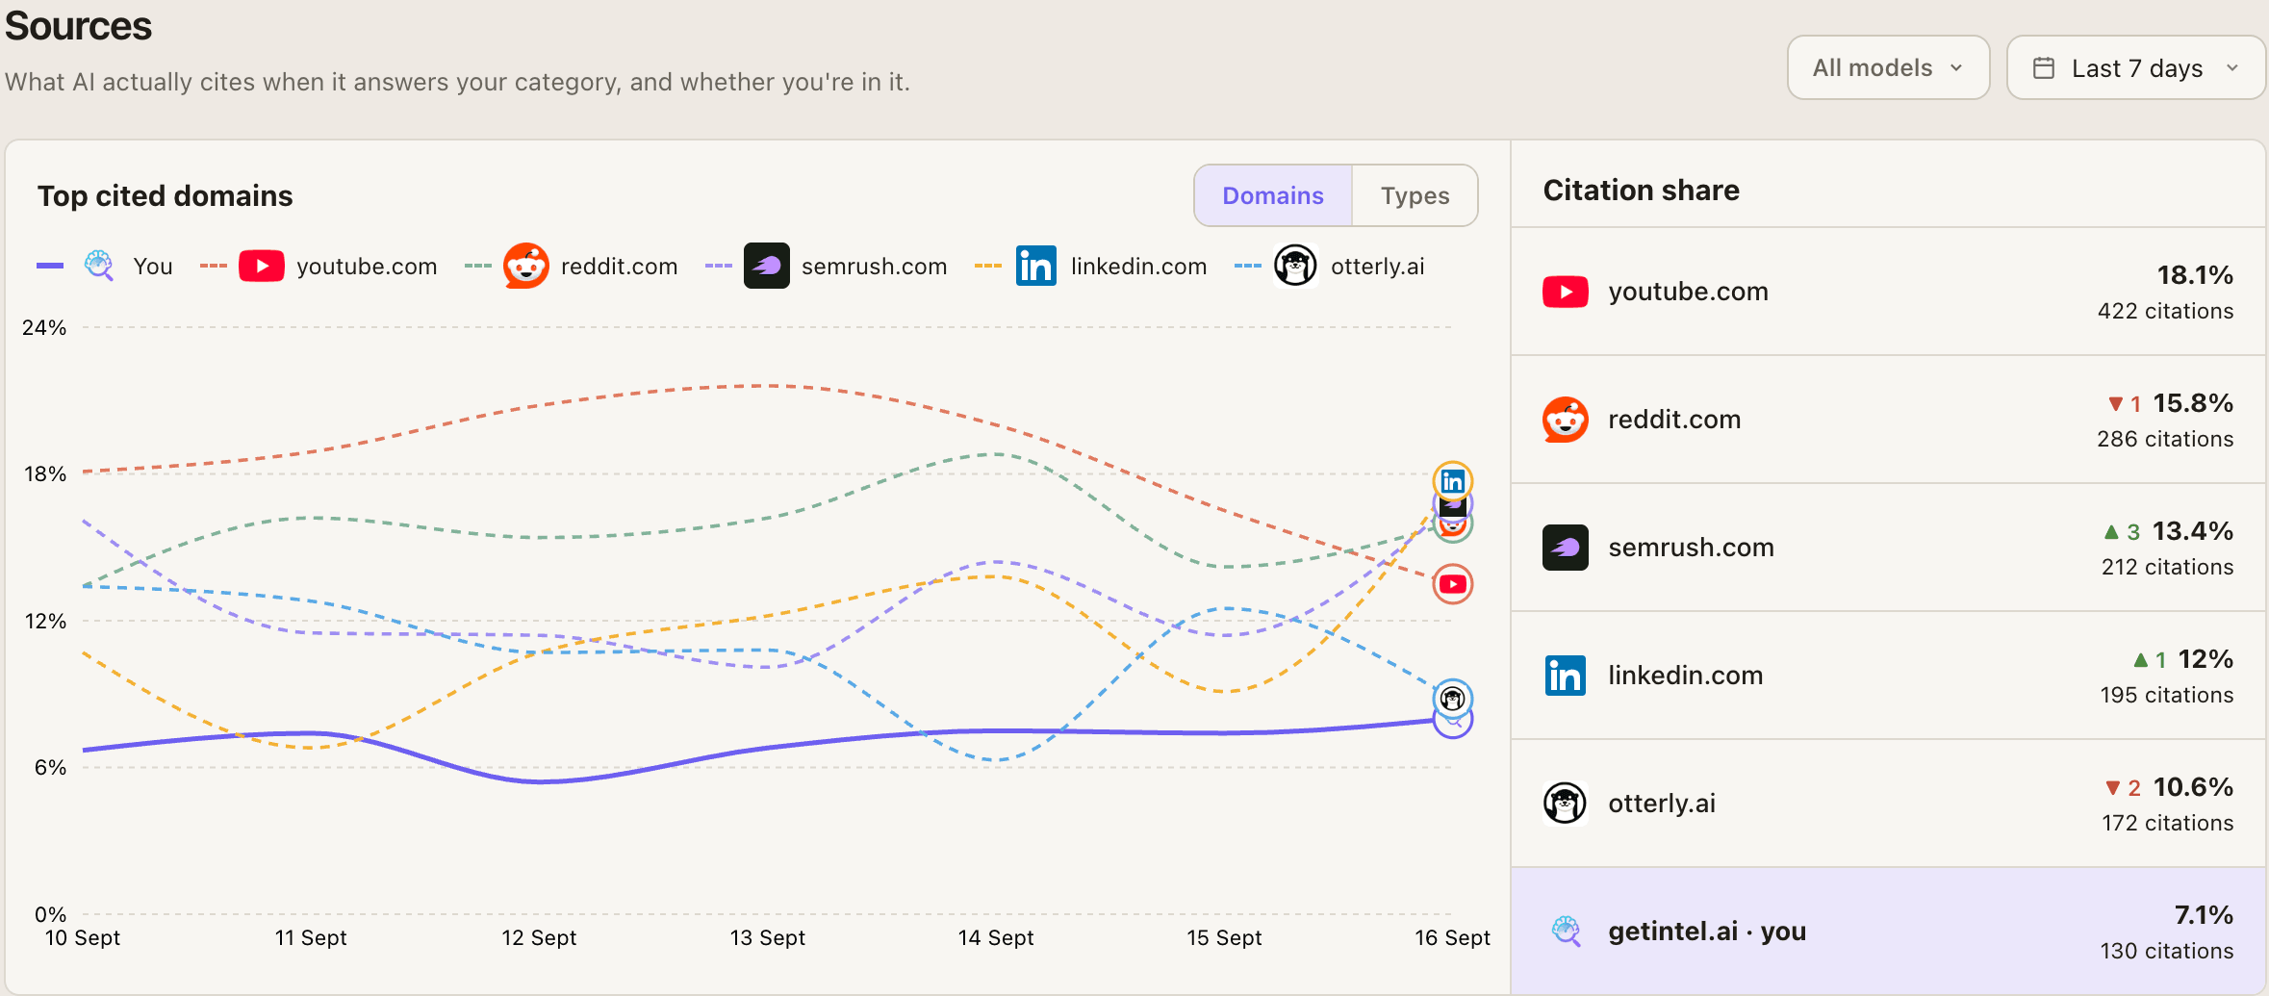Open the Last 7 days date range dropdown
This screenshot has width=2269, height=996.
pyautogui.click(x=2135, y=67)
